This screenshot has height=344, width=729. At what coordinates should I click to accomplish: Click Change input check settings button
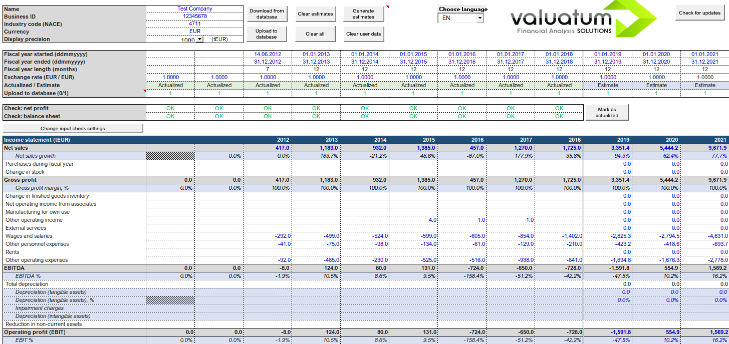73,129
